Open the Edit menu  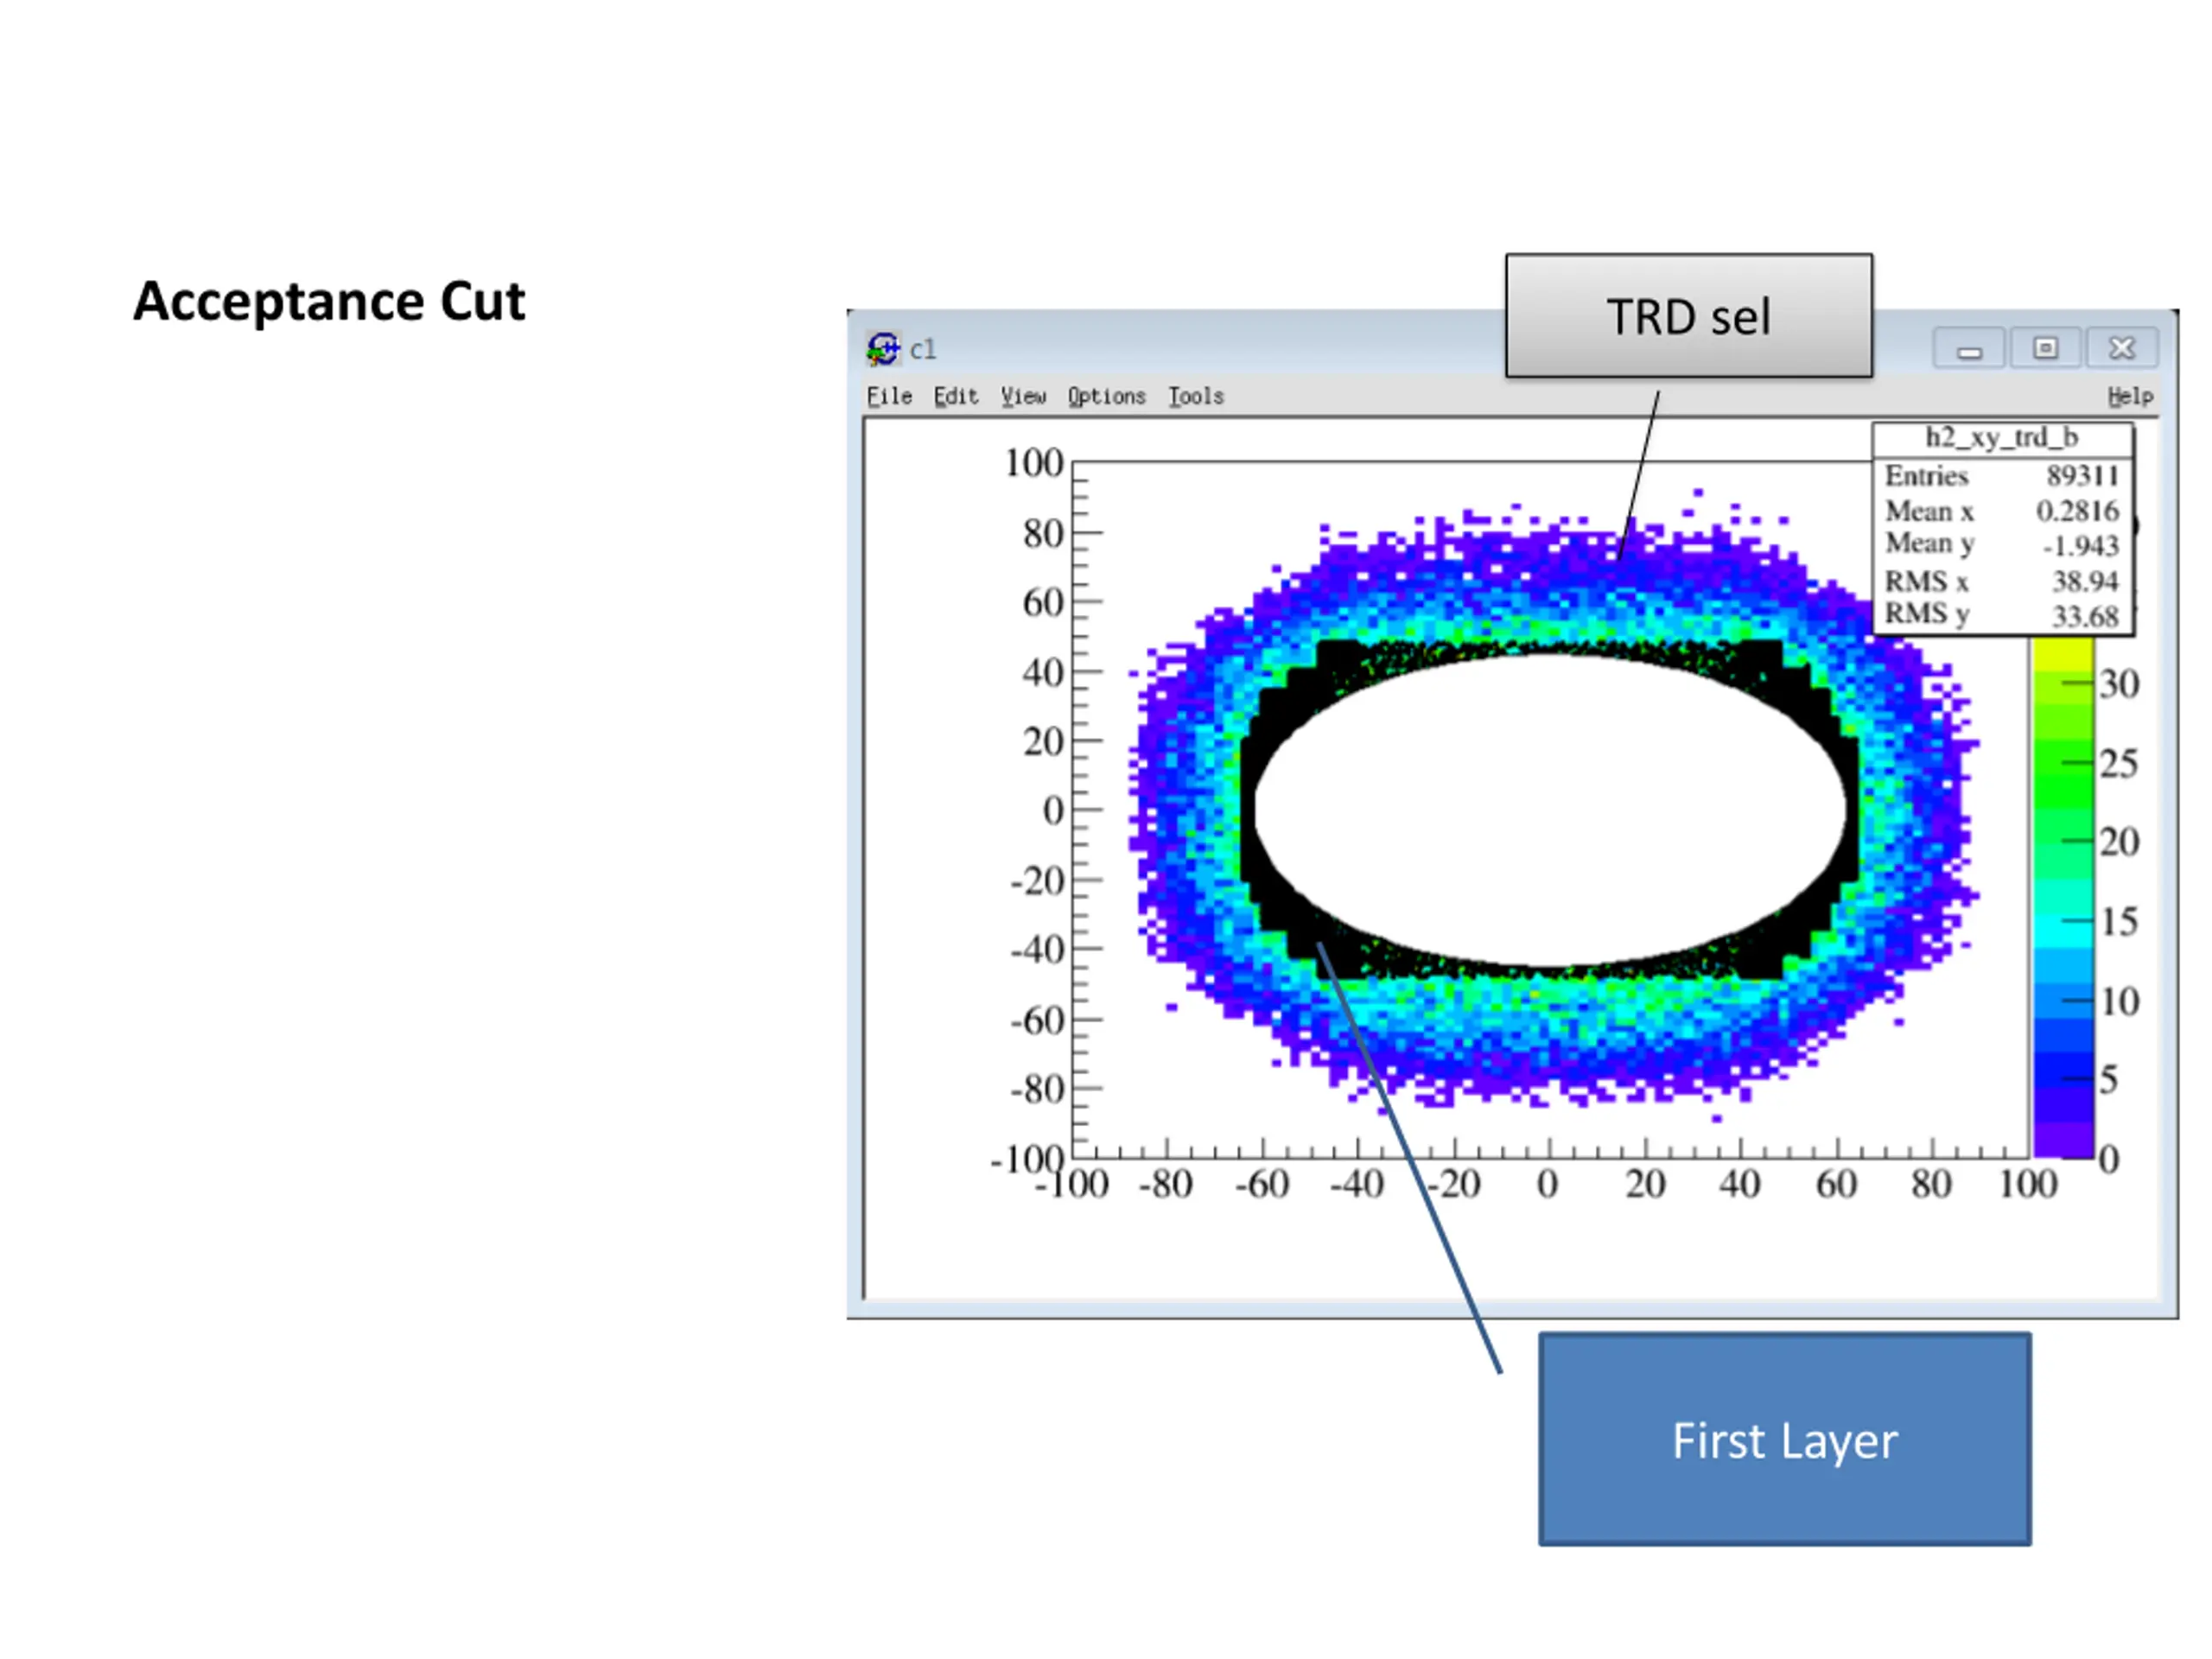click(x=956, y=396)
